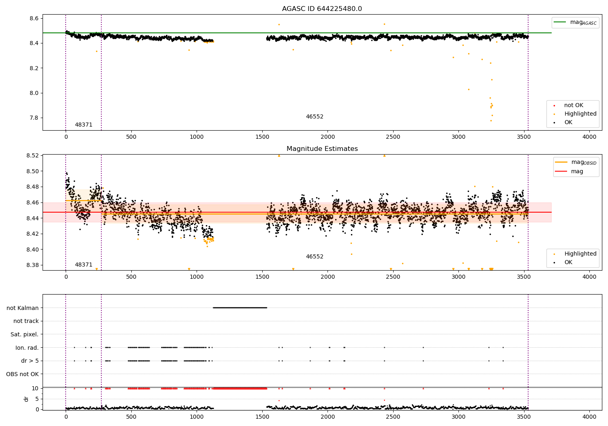Screen dimensions: 608x426
Task: Click y-axis tick 8.50 in middle panel
Action: (32, 171)
